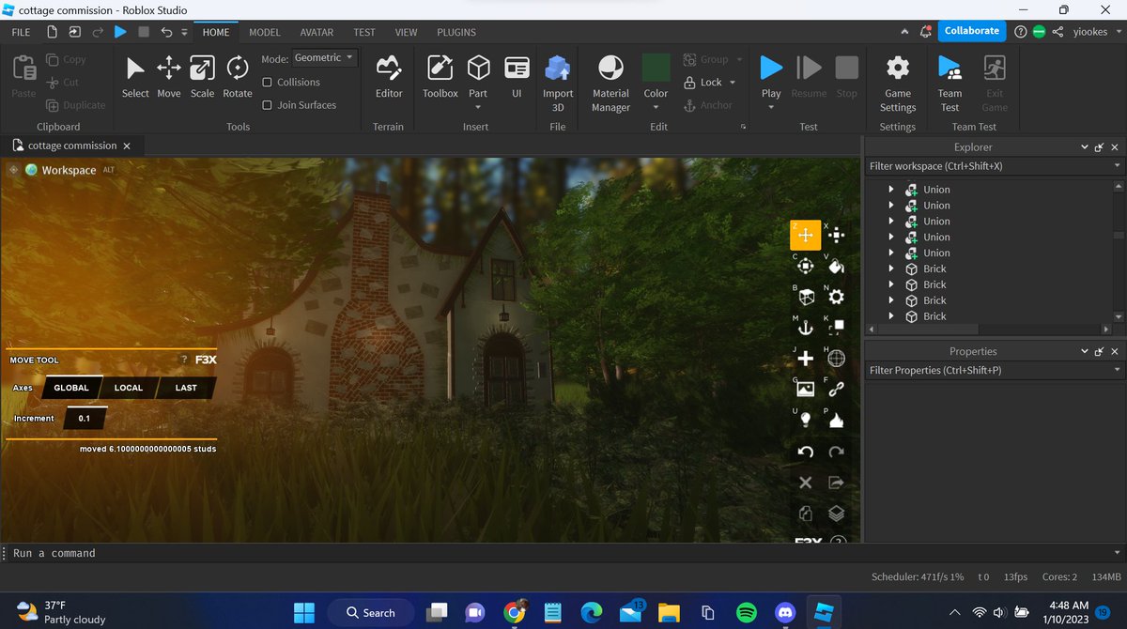Click the blue Collaborate button
Screen dimensions: 1127x629
[971, 30]
